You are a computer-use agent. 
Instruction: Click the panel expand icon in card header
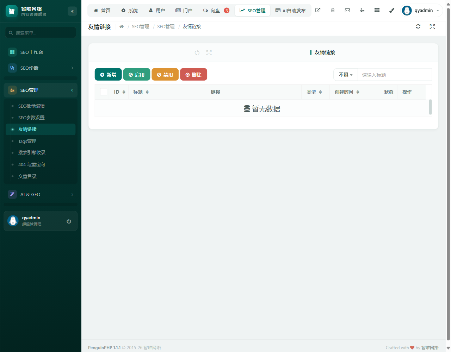pos(209,53)
